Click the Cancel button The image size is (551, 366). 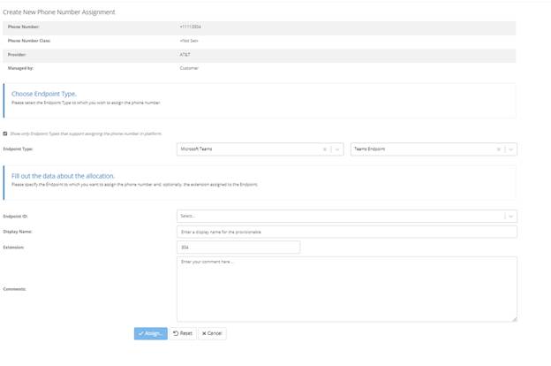pos(212,333)
